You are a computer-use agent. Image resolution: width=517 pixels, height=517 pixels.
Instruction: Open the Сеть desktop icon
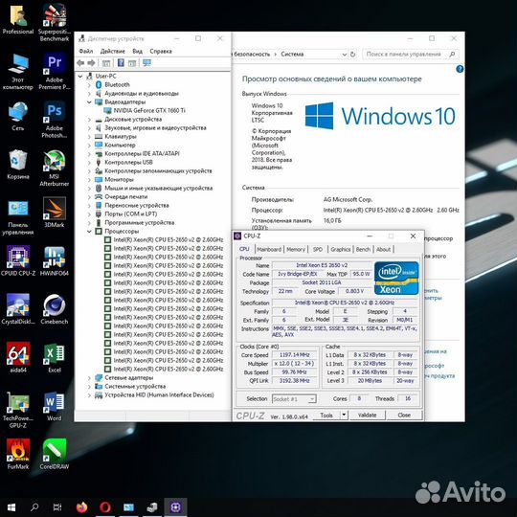tap(18, 116)
